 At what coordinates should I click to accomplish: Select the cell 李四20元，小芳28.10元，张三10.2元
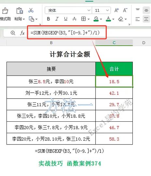pyautogui.click(x=51, y=139)
